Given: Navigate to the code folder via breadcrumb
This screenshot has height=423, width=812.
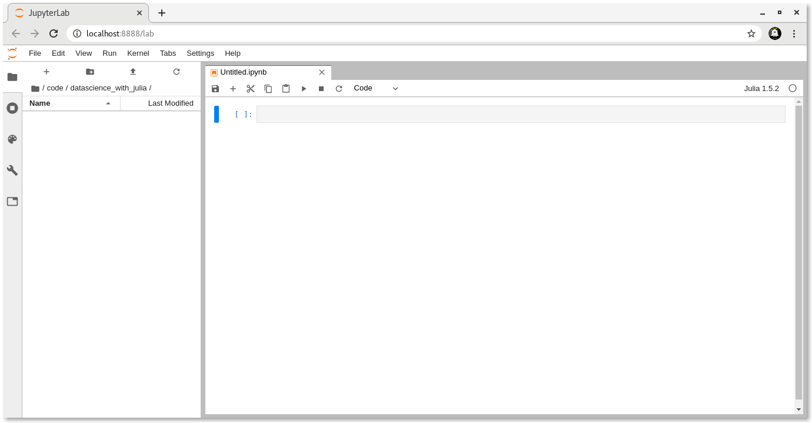Looking at the screenshot, I should [55, 88].
